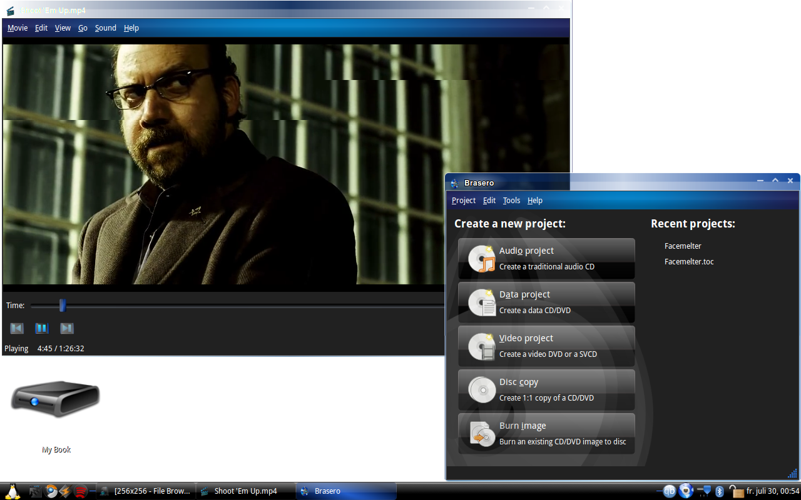The image size is (801, 500).
Task: Choose Burn image in Brasero
Action: 546,433
